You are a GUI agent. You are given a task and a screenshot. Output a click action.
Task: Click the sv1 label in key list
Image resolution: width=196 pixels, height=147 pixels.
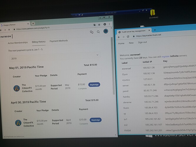point(125,119)
